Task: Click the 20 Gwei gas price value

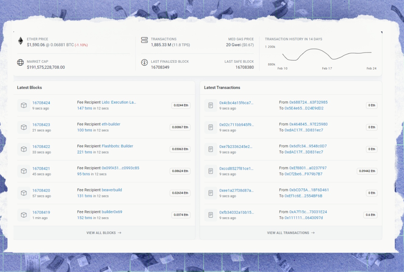Action: click(x=233, y=45)
